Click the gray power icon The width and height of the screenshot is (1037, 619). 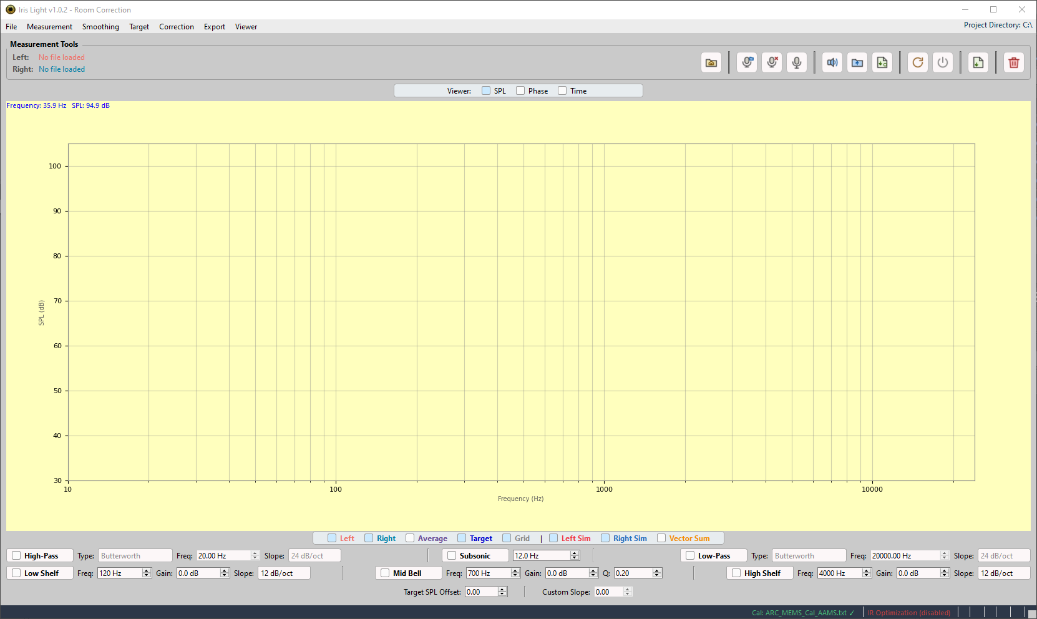[x=943, y=62]
